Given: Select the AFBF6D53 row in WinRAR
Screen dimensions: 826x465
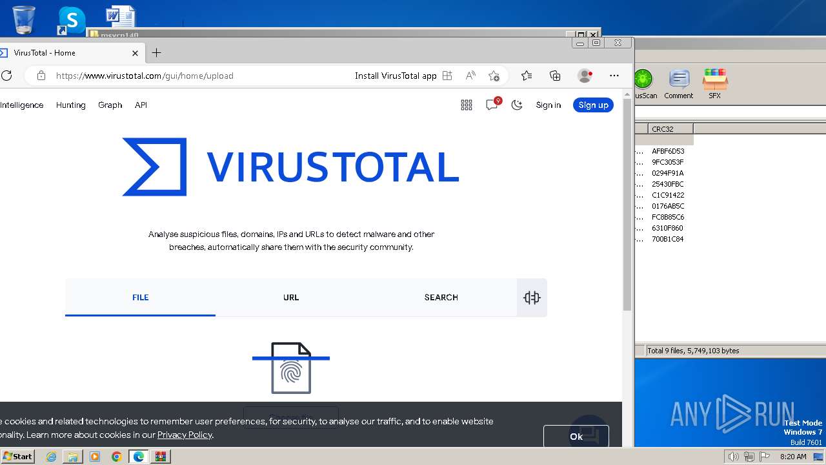Looking at the screenshot, I should (x=668, y=151).
